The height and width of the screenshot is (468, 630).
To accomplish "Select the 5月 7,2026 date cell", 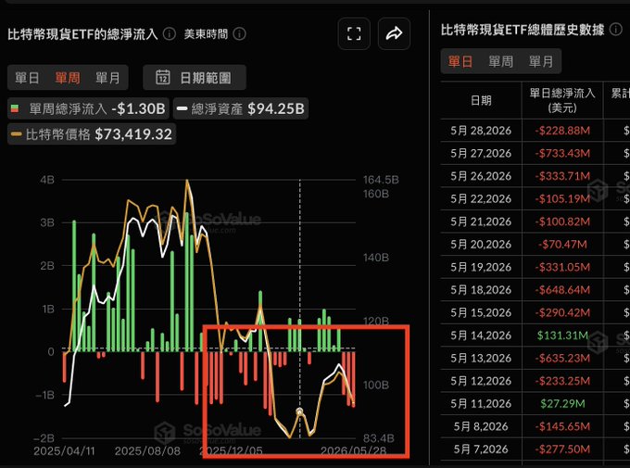I will coord(481,449).
